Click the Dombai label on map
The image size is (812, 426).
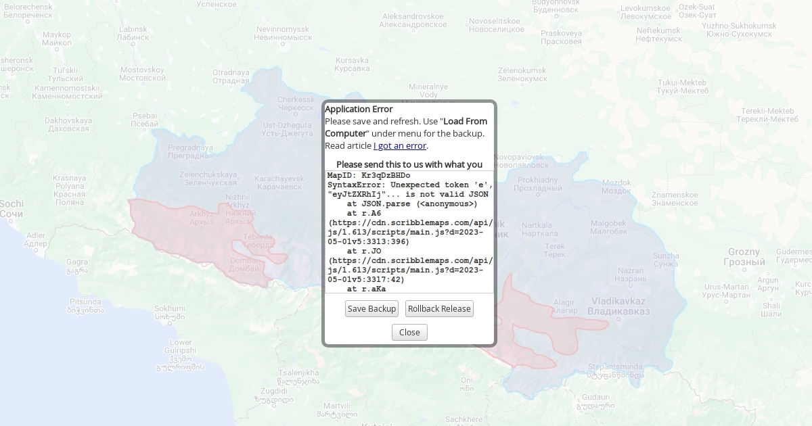(244, 264)
